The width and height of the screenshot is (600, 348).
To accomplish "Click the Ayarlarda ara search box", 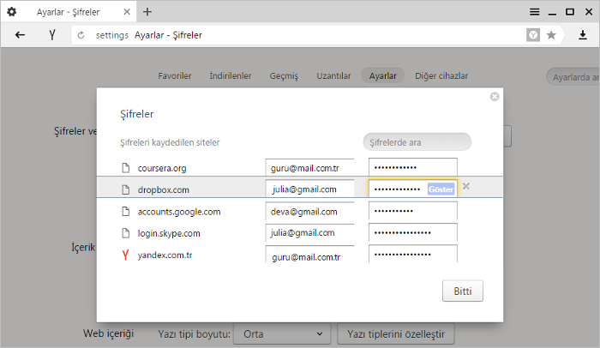I will 573,77.
